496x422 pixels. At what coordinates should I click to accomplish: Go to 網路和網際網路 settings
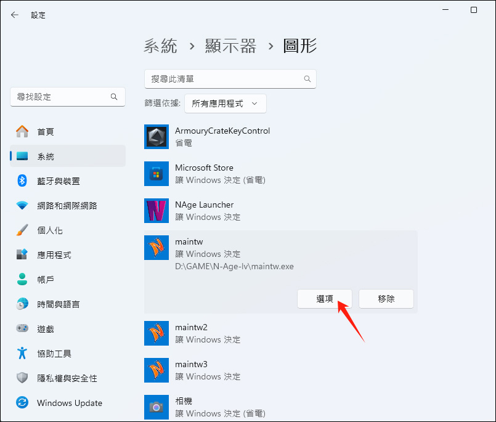68,206
